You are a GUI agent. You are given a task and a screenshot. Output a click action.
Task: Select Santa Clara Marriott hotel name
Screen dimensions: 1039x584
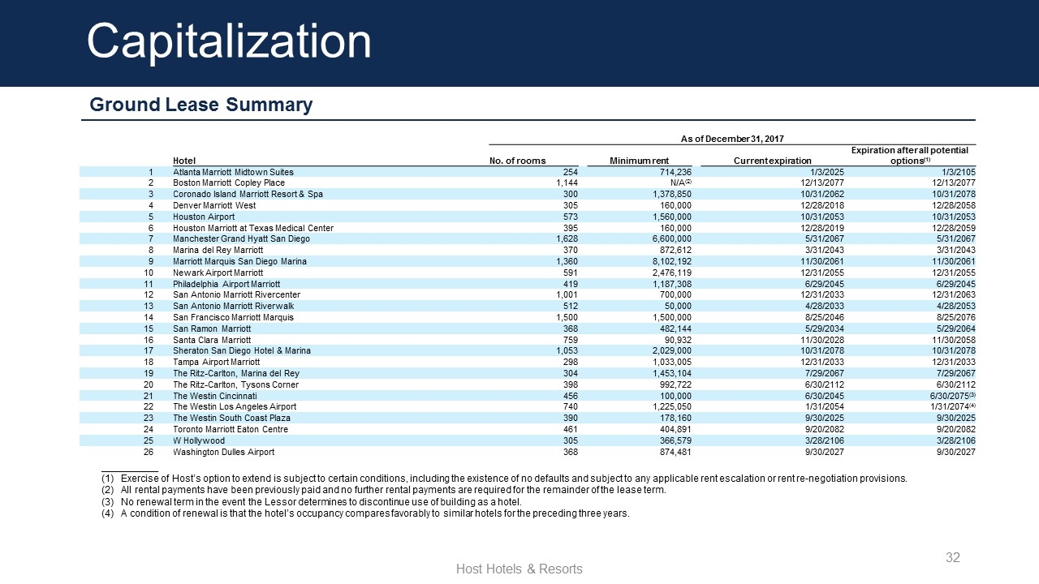tap(212, 340)
